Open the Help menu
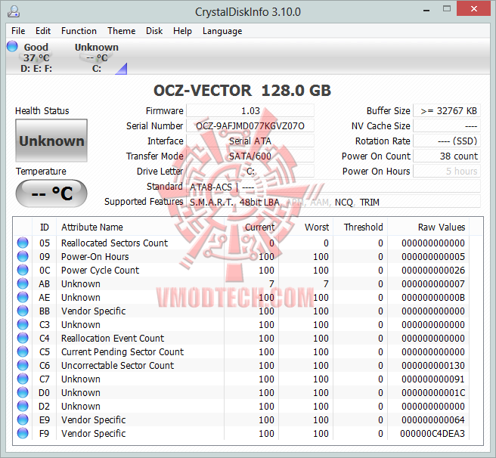Screen dimensions: 496x458 point(182,31)
